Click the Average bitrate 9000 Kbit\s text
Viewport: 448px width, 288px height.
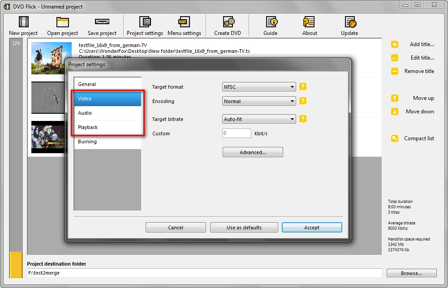[401, 226]
